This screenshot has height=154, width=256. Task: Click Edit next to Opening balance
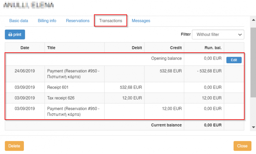point(234,60)
